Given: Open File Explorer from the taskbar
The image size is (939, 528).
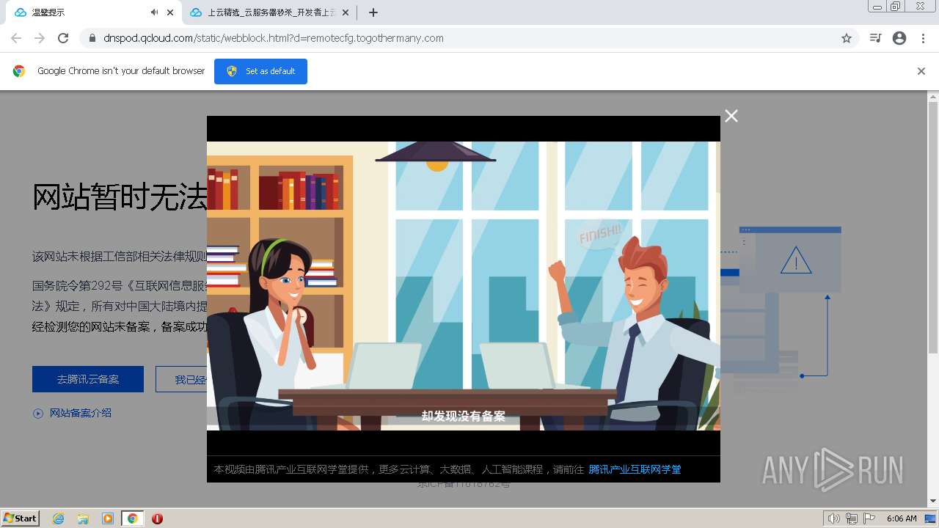Looking at the screenshot, I should coord(83,518).
